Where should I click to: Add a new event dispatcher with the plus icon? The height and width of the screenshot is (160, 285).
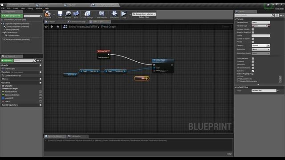[x=41, y=105]
